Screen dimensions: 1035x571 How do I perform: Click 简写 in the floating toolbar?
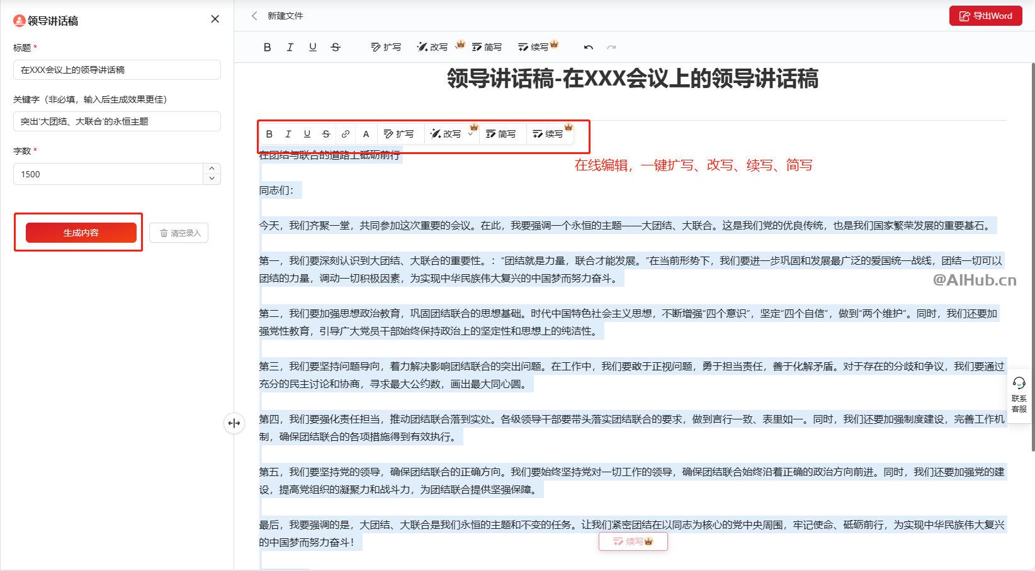coord(501,134)
